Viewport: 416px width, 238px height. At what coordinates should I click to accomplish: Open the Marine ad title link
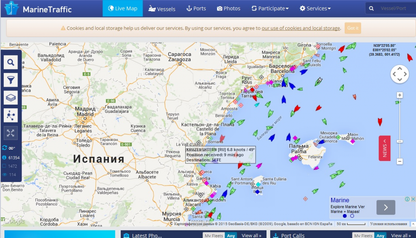pyautogui.click(x=340, y=200)
